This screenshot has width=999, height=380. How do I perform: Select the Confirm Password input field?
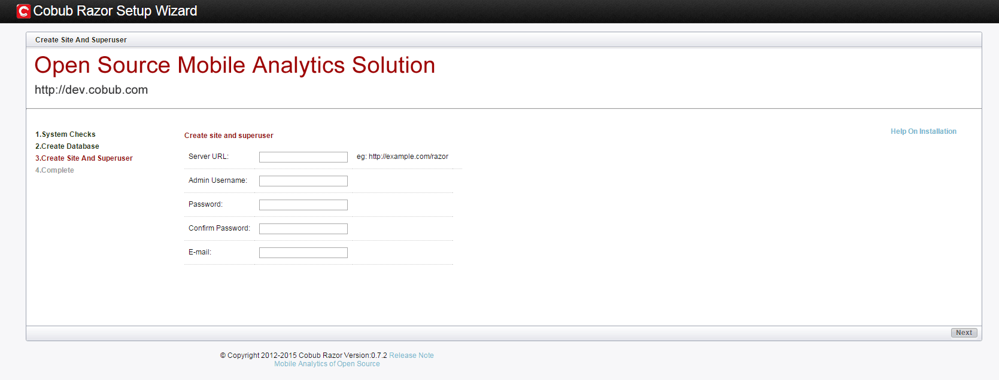(303, 229)
